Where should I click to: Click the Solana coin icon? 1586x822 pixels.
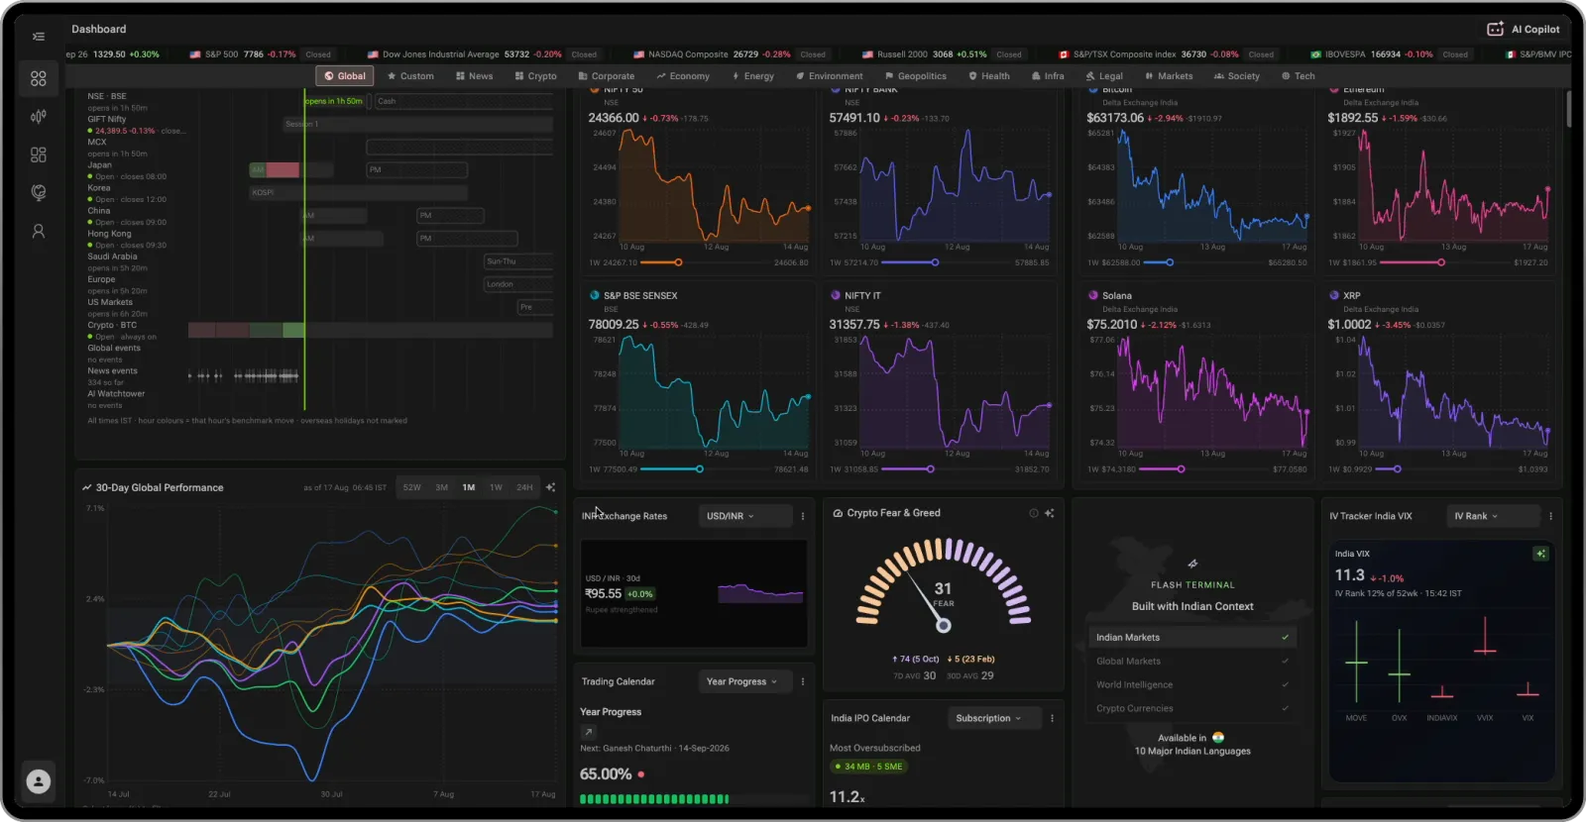pos(1093,295)
